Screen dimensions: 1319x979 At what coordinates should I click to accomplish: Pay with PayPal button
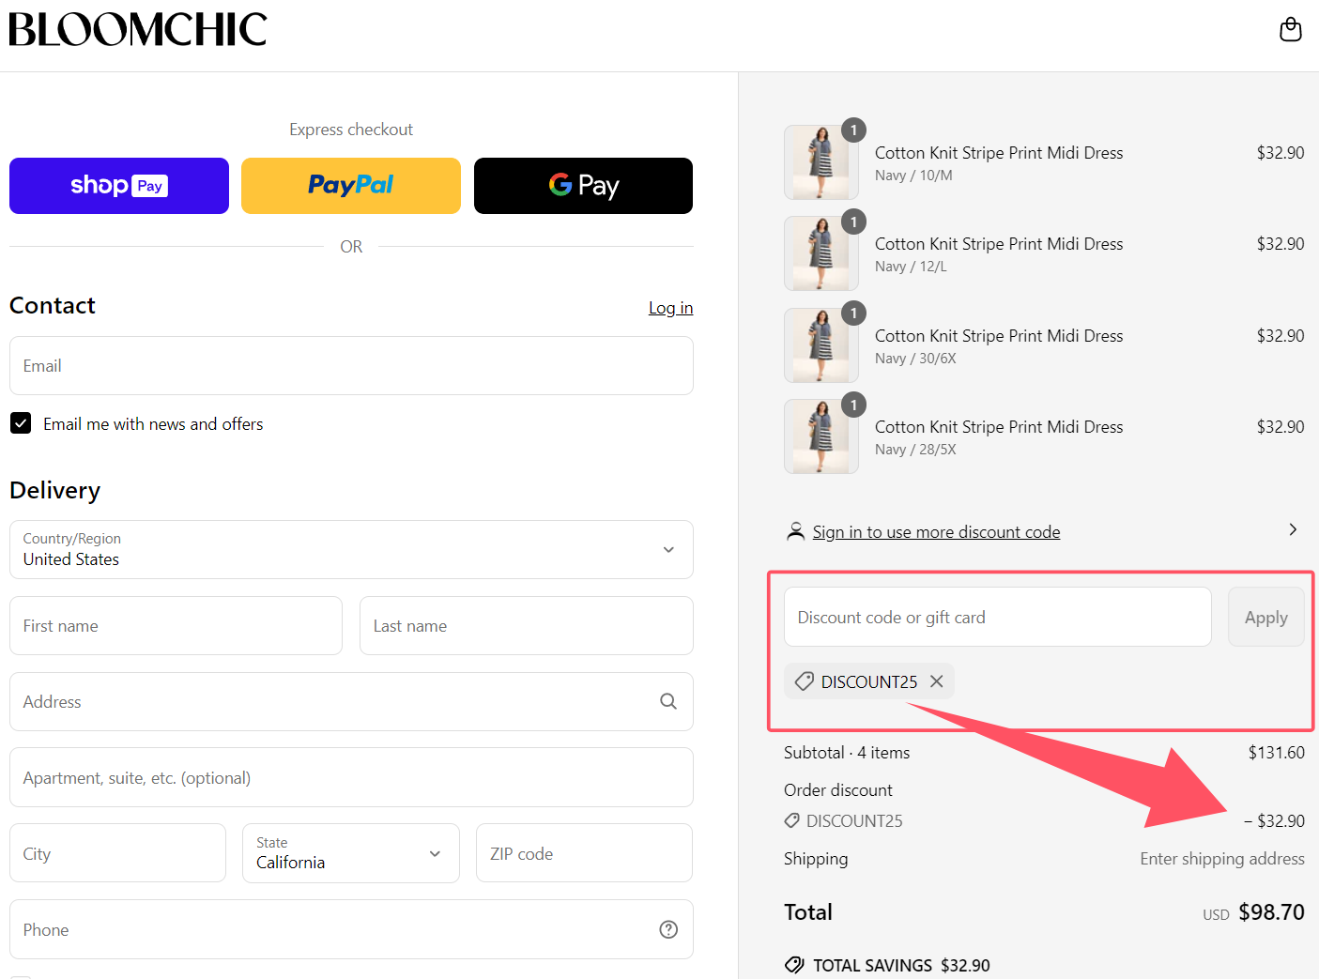pos(351,186)
